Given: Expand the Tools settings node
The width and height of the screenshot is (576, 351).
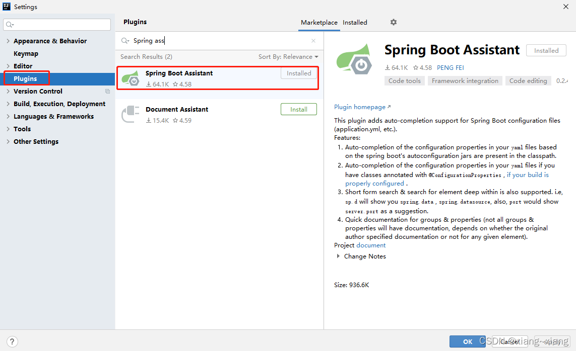Looking at the screenshot, I should [x=8, y=129].
